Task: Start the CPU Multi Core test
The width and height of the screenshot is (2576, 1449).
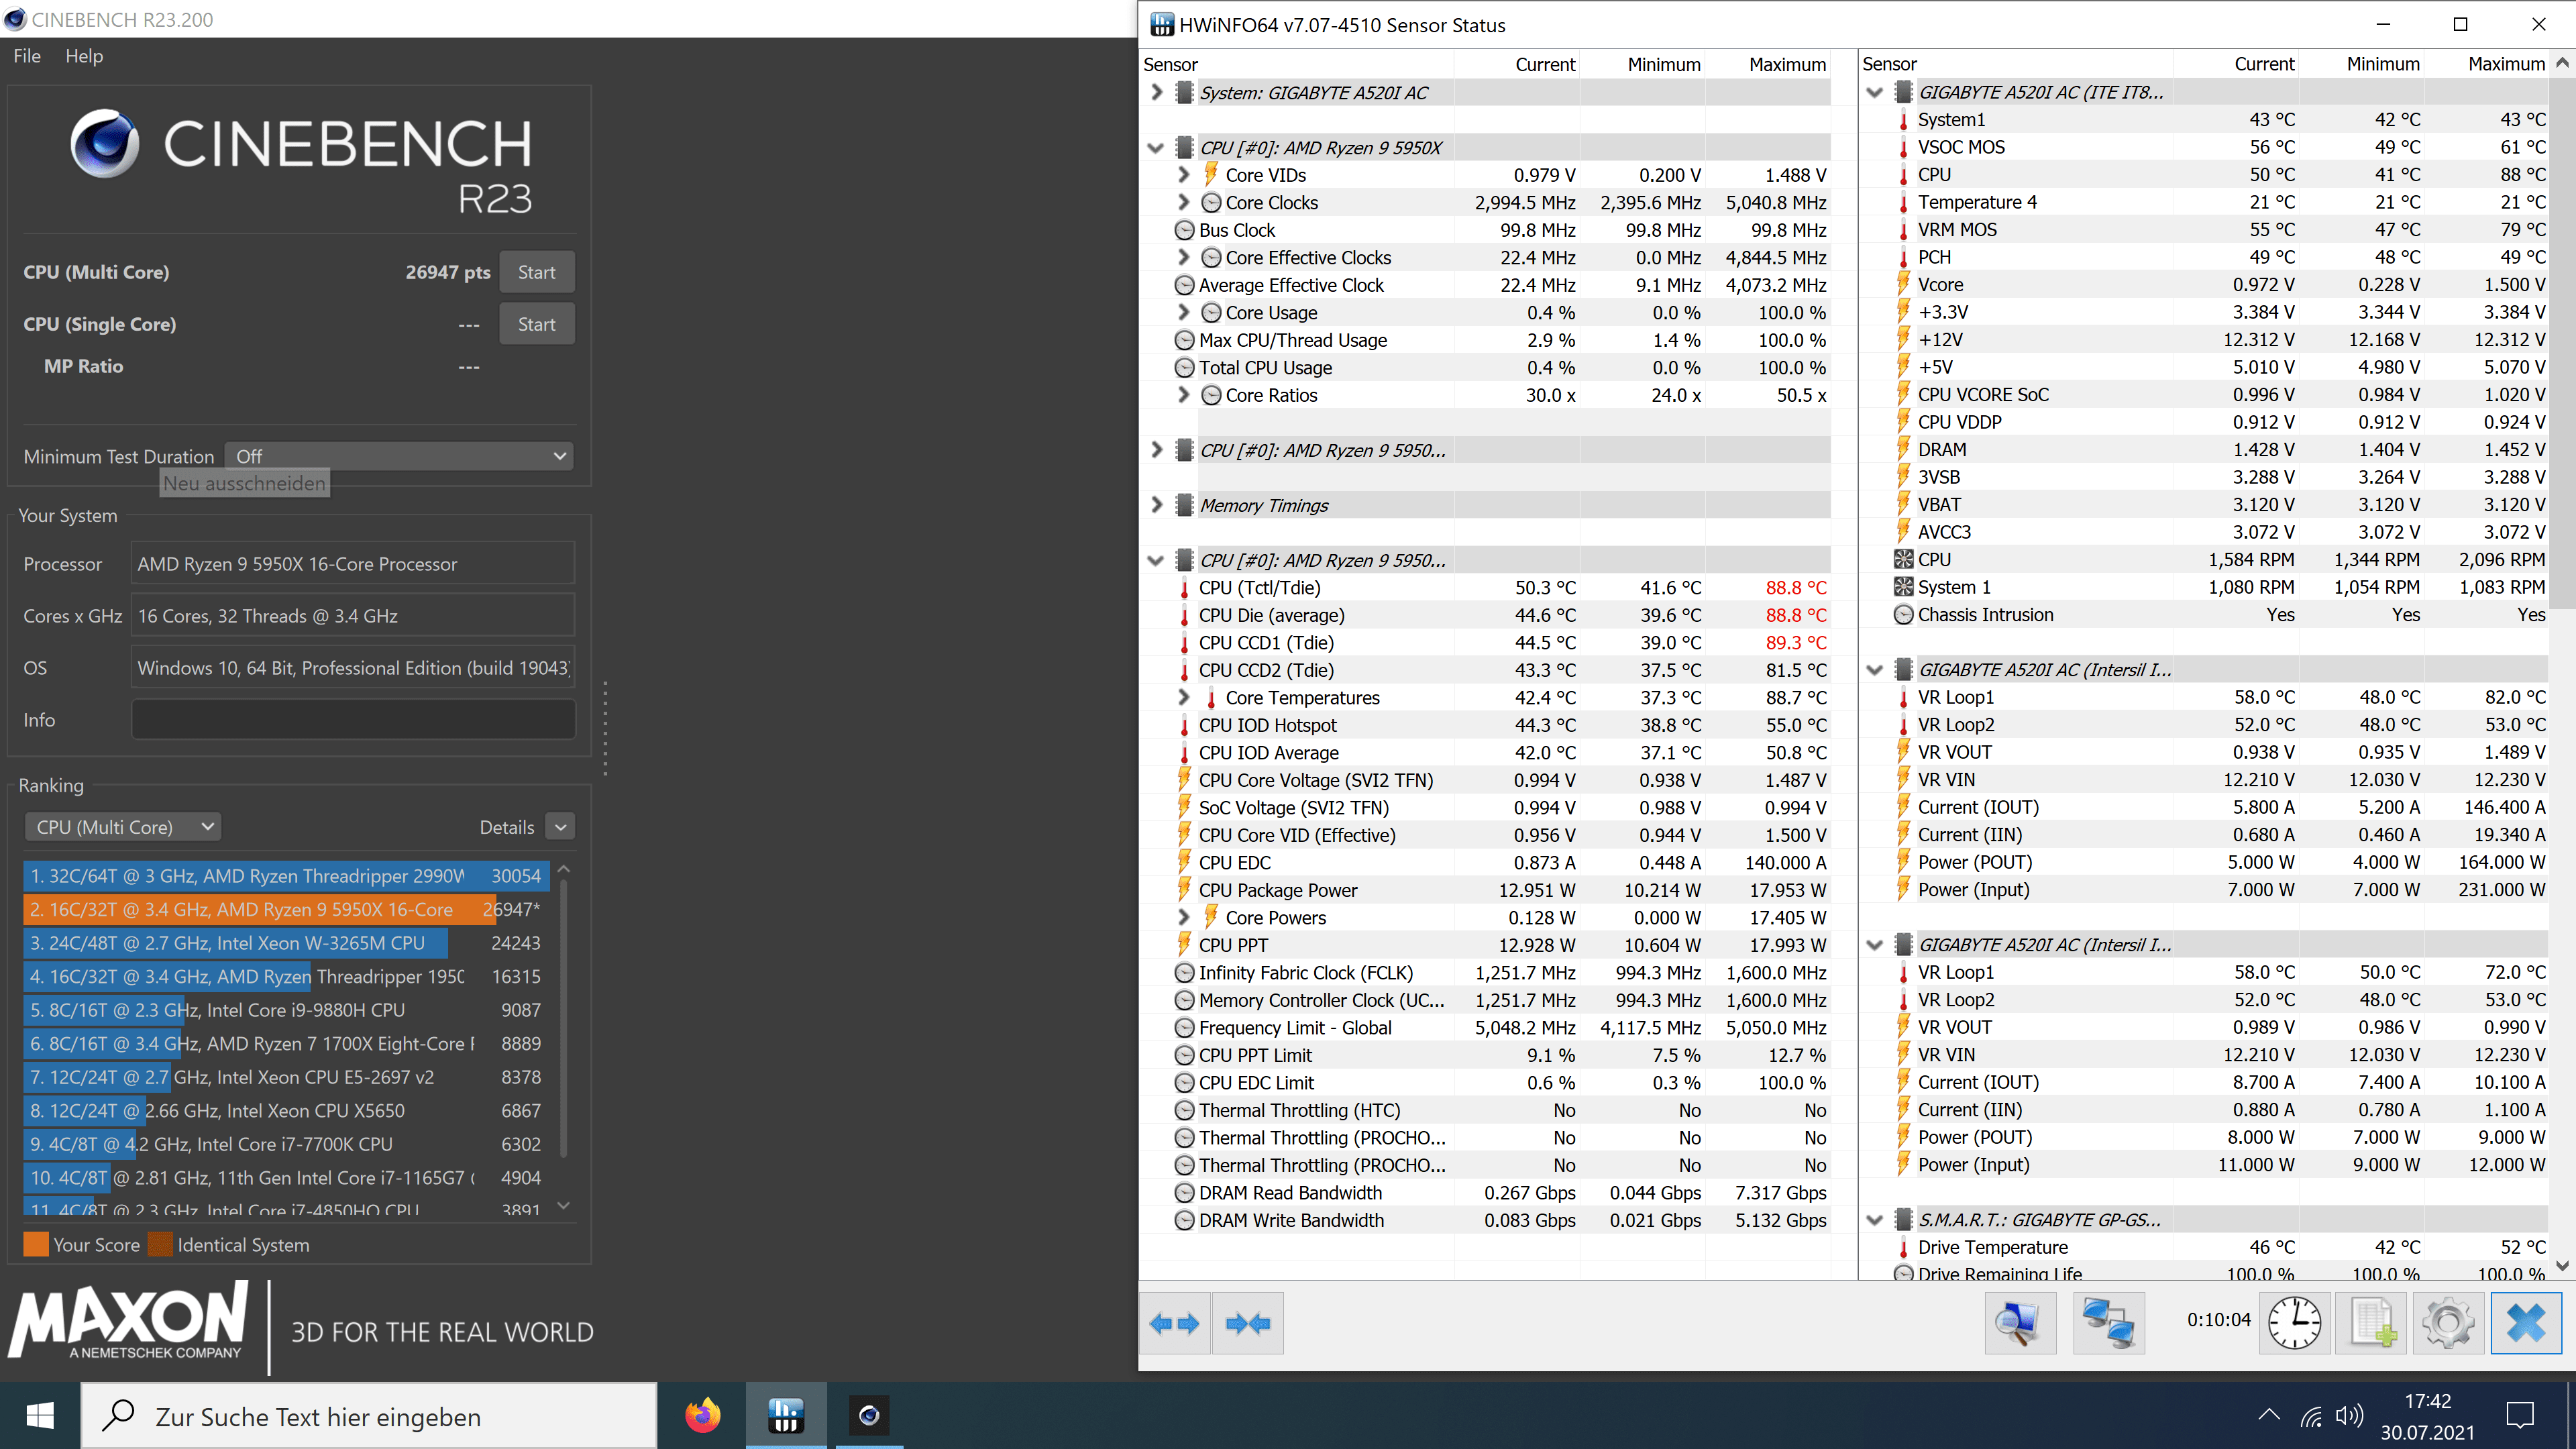Action: (x=536, y=272)
